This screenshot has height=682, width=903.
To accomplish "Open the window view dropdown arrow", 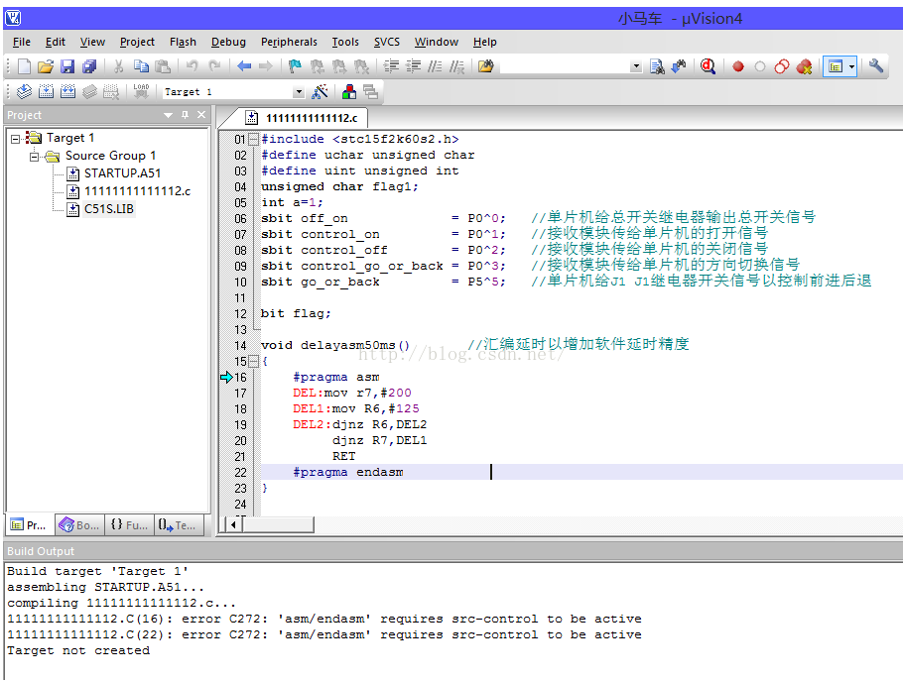I will [x=852, y=66].
